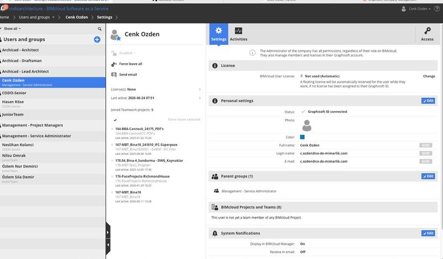Click Settings in the breadcrumb
Image resolution: width=443 pixels, height=259 pixels.
pyautogui.click(x=105, y=17)
